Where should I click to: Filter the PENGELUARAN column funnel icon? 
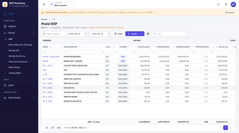click(174, 47)
